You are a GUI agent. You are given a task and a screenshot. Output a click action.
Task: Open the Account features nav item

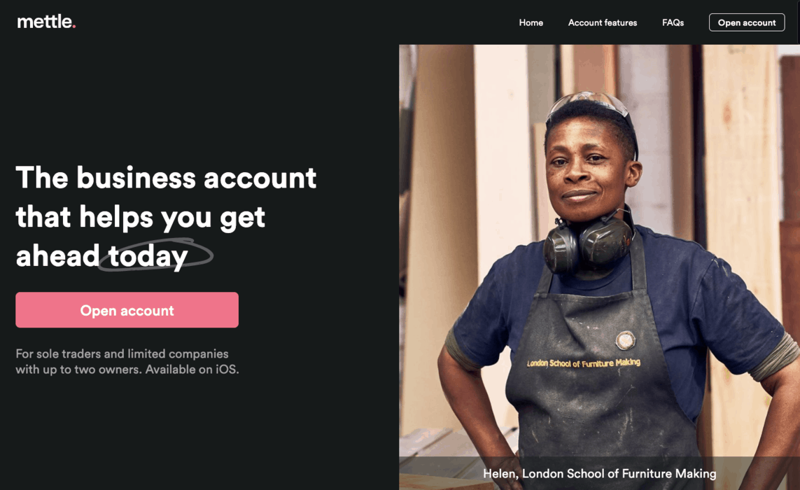point(603,22)
